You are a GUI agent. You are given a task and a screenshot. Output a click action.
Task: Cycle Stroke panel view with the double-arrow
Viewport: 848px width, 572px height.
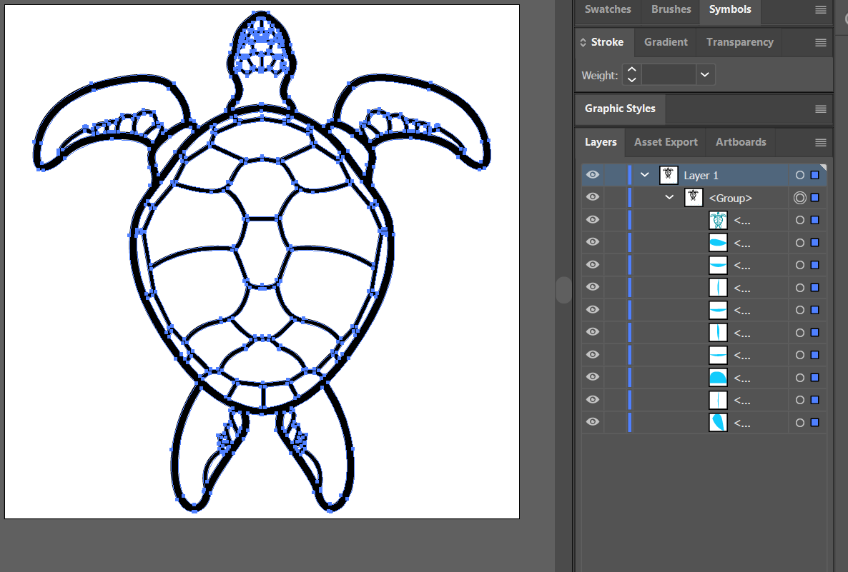583,42
